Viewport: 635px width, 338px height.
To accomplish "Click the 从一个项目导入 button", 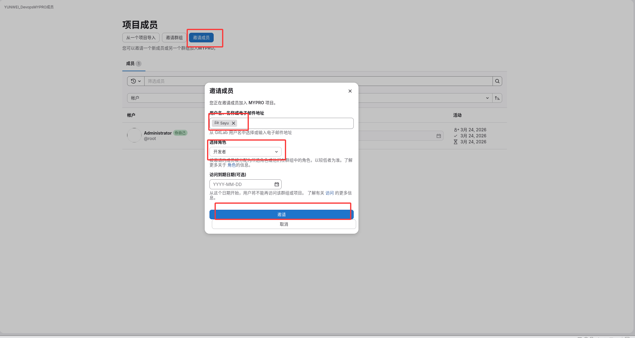I will point(141,38).
